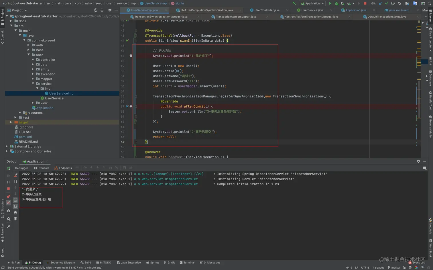The image size is (433, 270).
Task: Click View Breakpoints icon
Action: coord(8,196)
